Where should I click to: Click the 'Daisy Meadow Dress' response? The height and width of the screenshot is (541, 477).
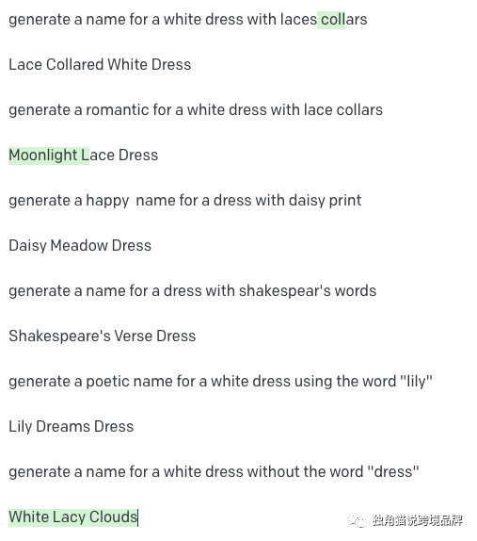[80, 246]
